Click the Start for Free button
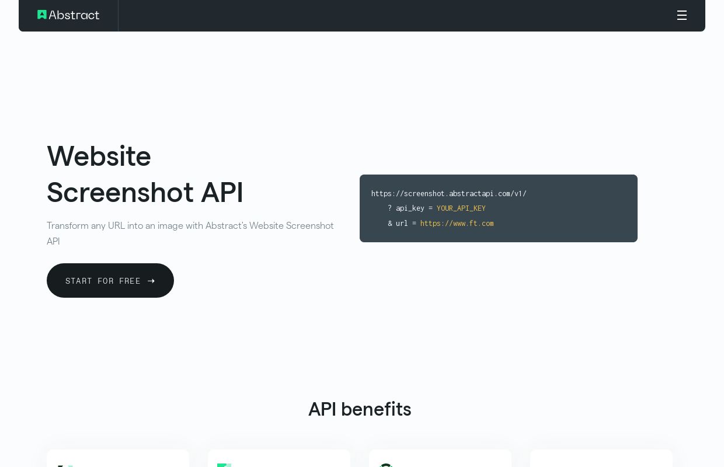This screenshot has width=724, height=467. 110,280
